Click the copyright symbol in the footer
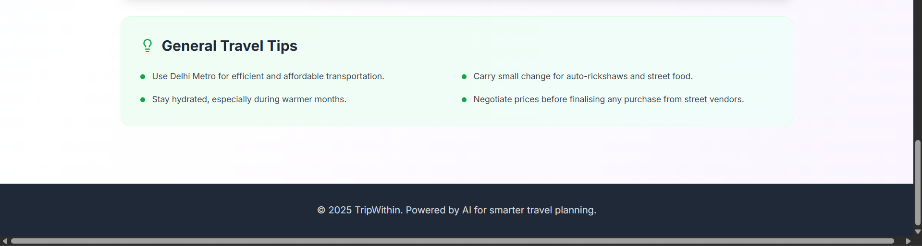The width and height of the screenshot is (922, 246). (x=321, y=210)
